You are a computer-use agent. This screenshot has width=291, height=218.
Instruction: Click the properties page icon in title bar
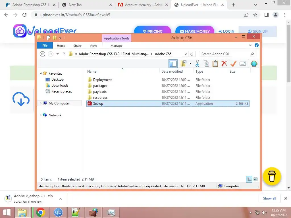click(x=48, y=38)
